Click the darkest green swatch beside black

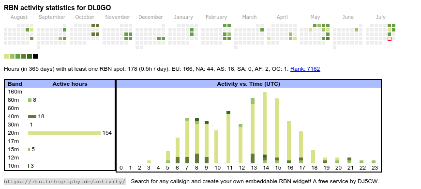click(x=30, y=56)
